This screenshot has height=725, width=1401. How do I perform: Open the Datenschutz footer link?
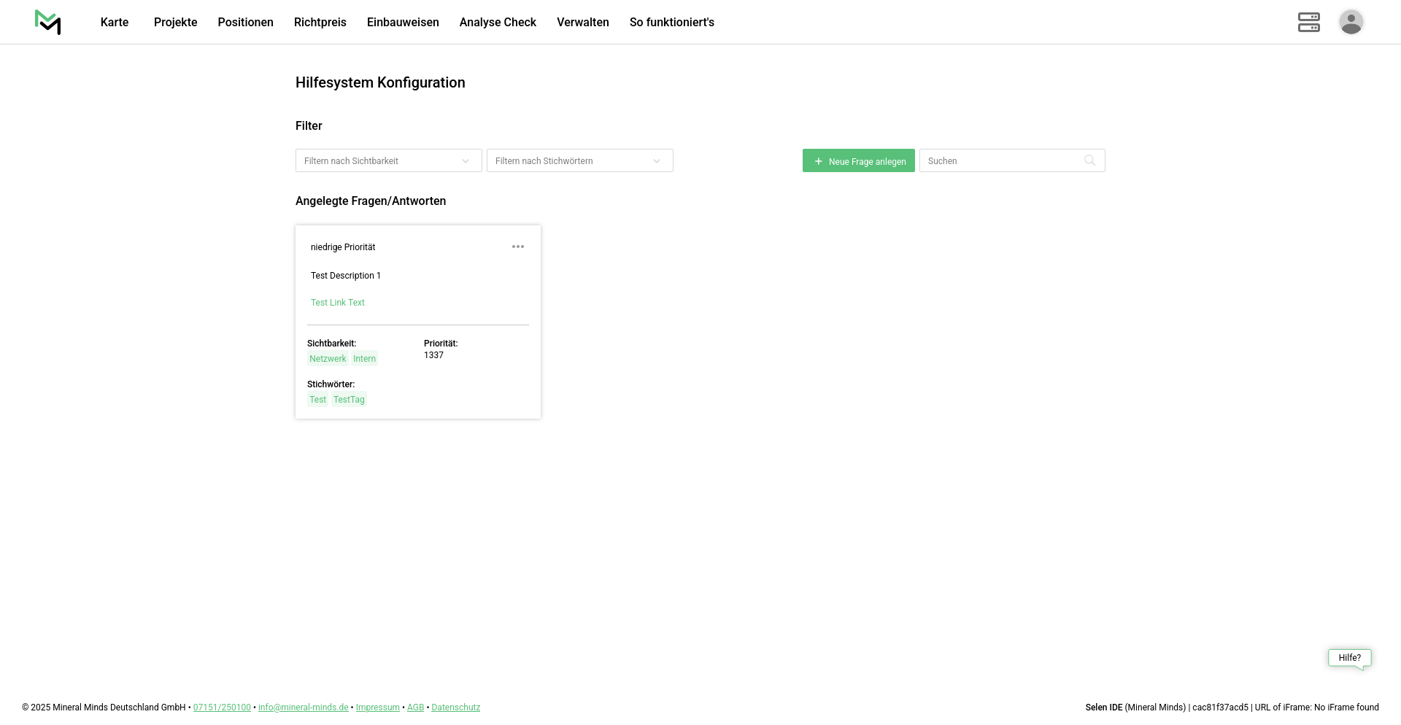click(455, 707)
